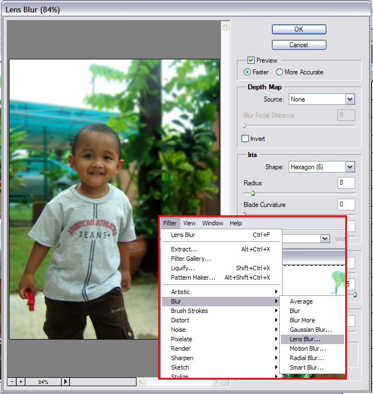Select Smart Blur... filter

pyautogui.click(x=312, y=367)
